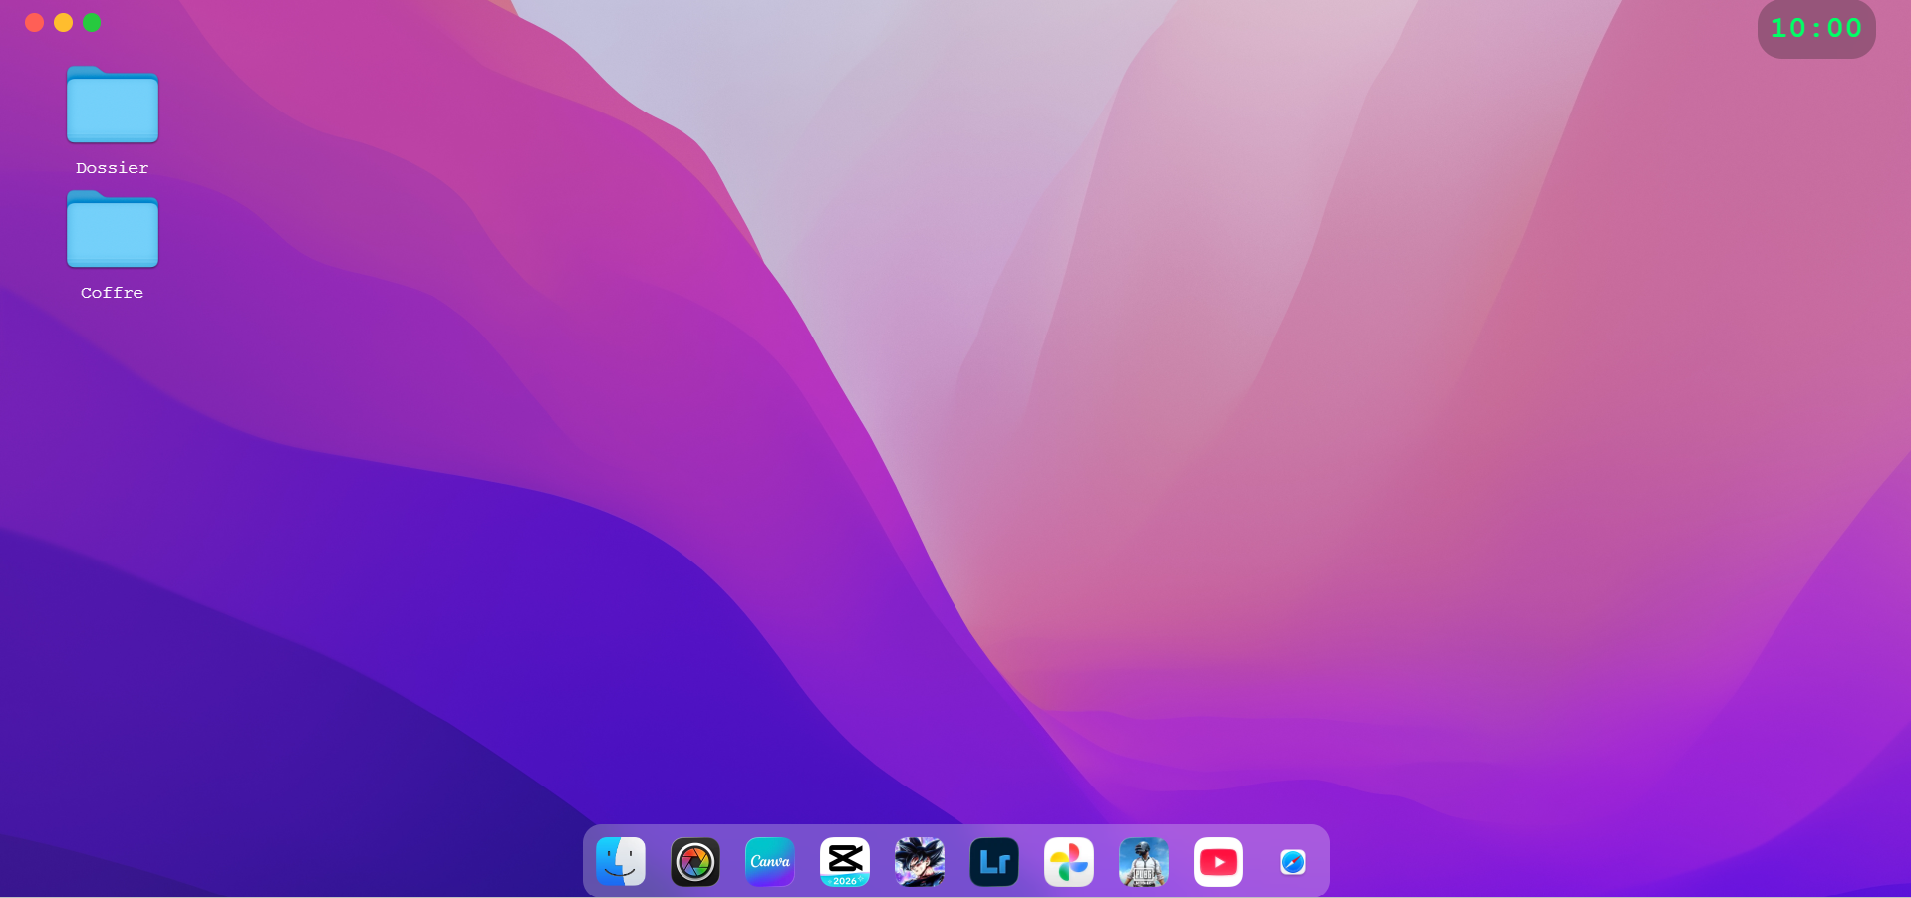Click the small Safari compass icon
The width and height of the screenshot is (1911, 898).
coord(1292,862)
